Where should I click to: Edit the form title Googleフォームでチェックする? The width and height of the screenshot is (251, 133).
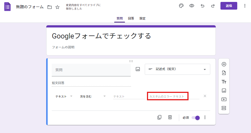(102, 36)
